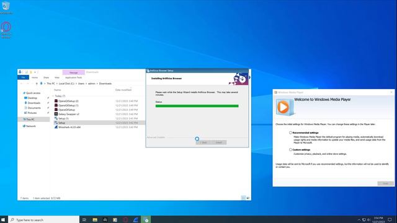Viewport: 397px width, 223px height.
Task: Select Downloads in Quick access list
Action: (x=34, y=103)
